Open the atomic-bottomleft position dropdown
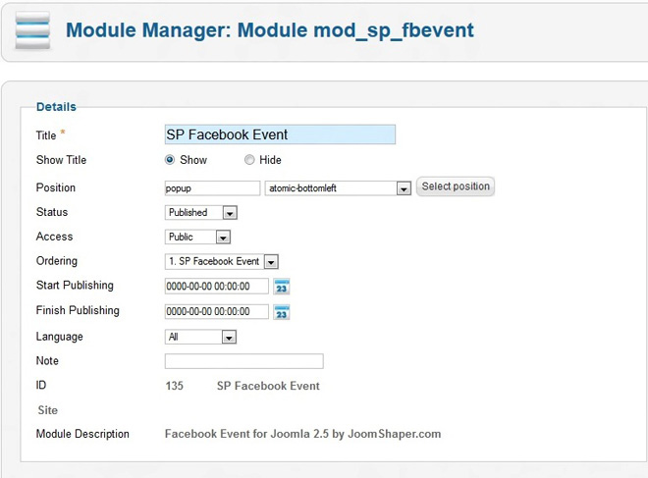Image resolution: width=648 pixels, height=478 pixels. click(338, 188)
